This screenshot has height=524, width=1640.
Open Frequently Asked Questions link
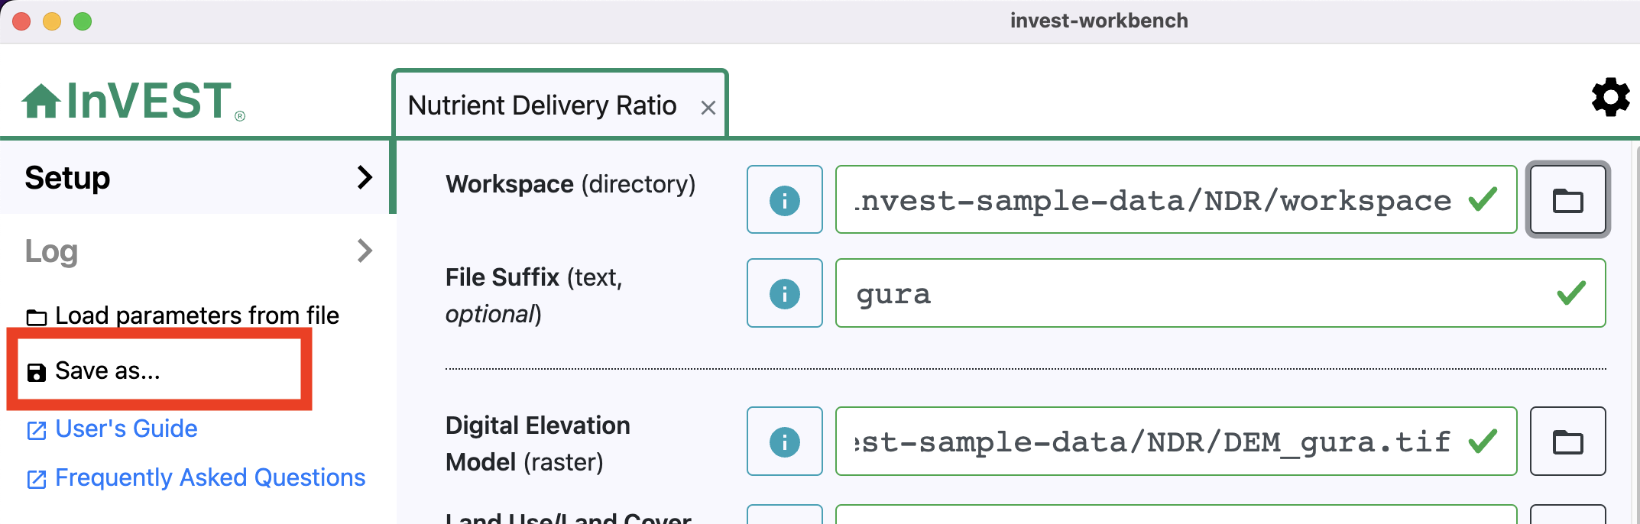(196, 478)
